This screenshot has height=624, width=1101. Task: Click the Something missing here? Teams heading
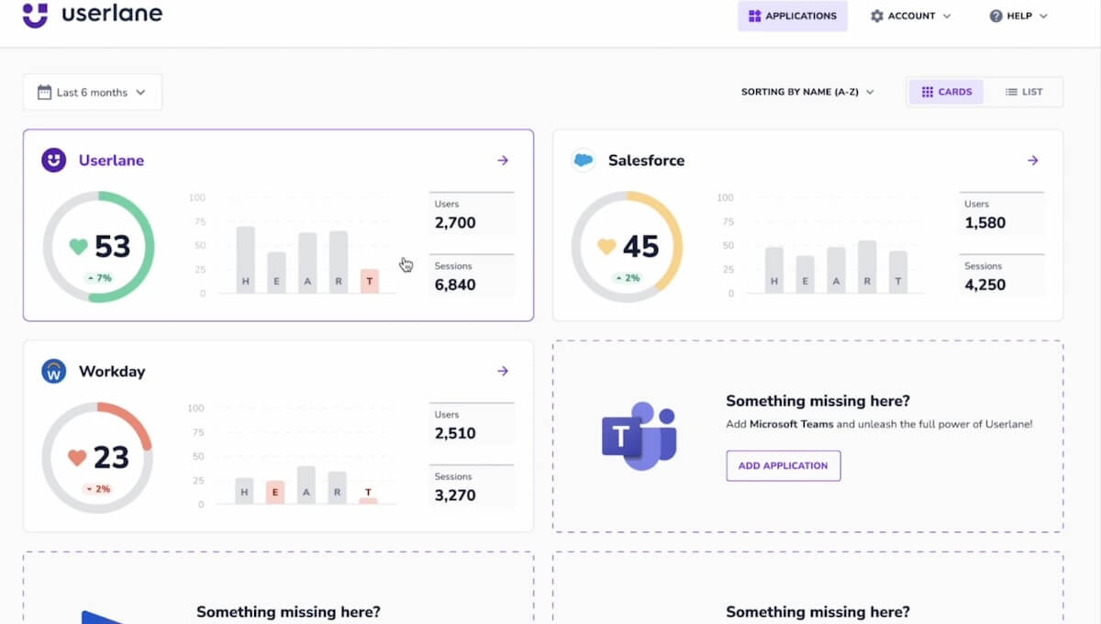817,401
